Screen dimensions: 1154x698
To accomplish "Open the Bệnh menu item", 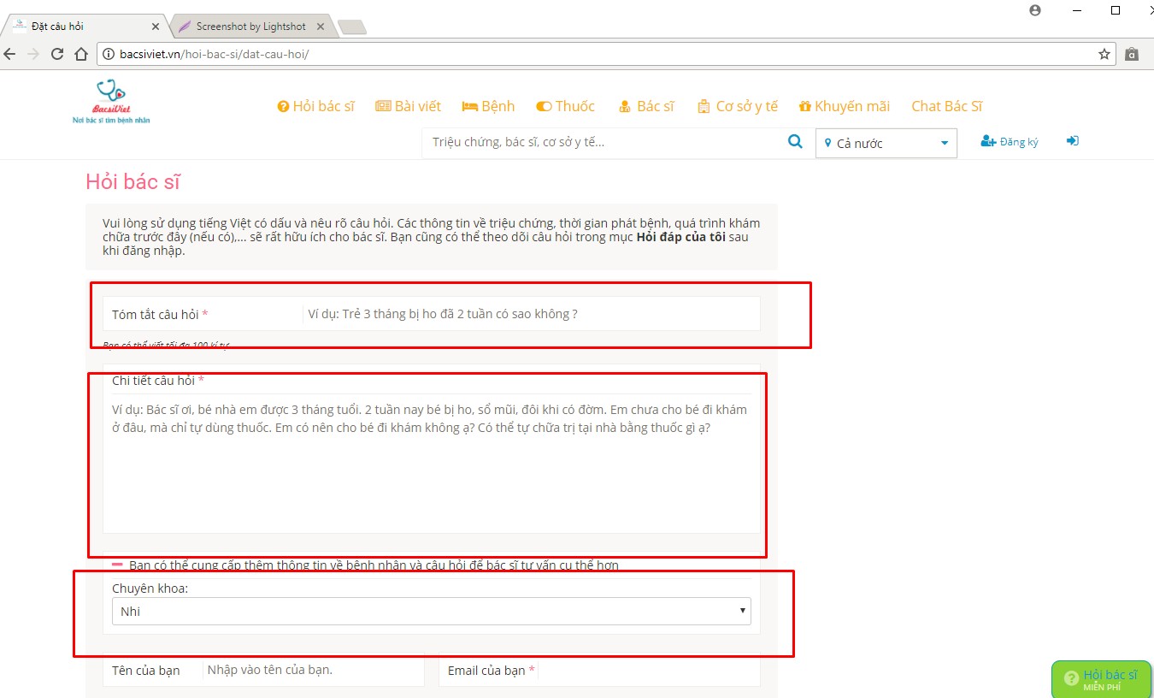I will pos(488,106).
